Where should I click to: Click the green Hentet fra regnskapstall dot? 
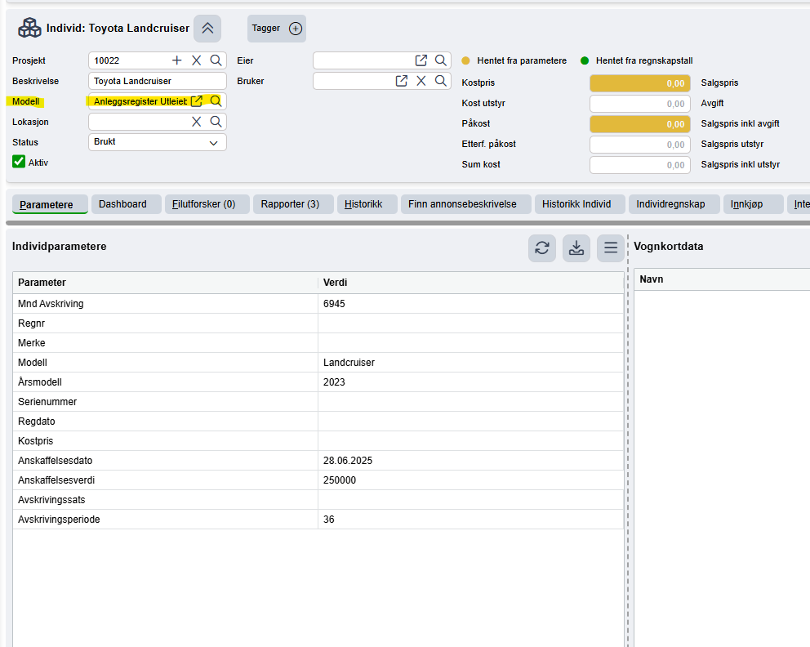pos(585,60)
